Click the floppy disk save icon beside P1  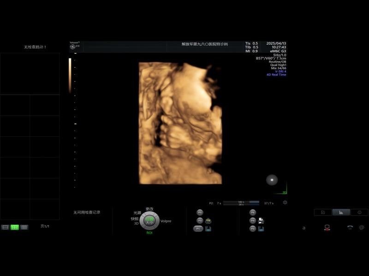coord(208,229)
